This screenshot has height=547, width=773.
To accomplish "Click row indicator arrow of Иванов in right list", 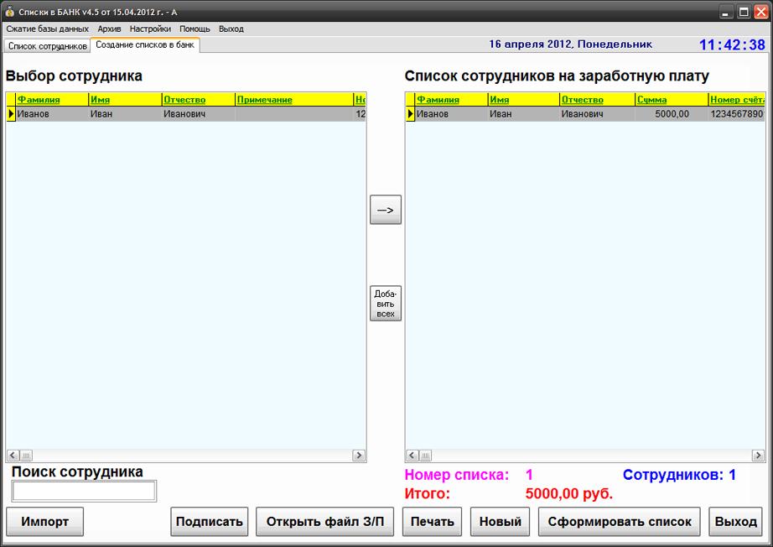I will click(x=410, y=114).
